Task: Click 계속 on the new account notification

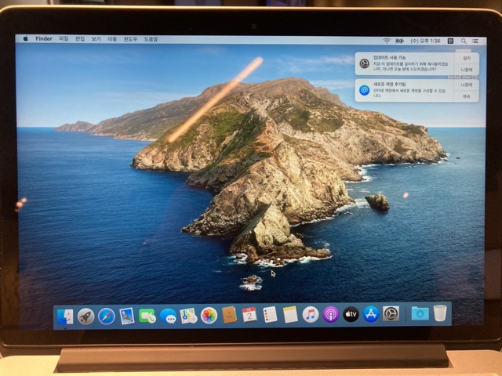Action: point(467,96)
